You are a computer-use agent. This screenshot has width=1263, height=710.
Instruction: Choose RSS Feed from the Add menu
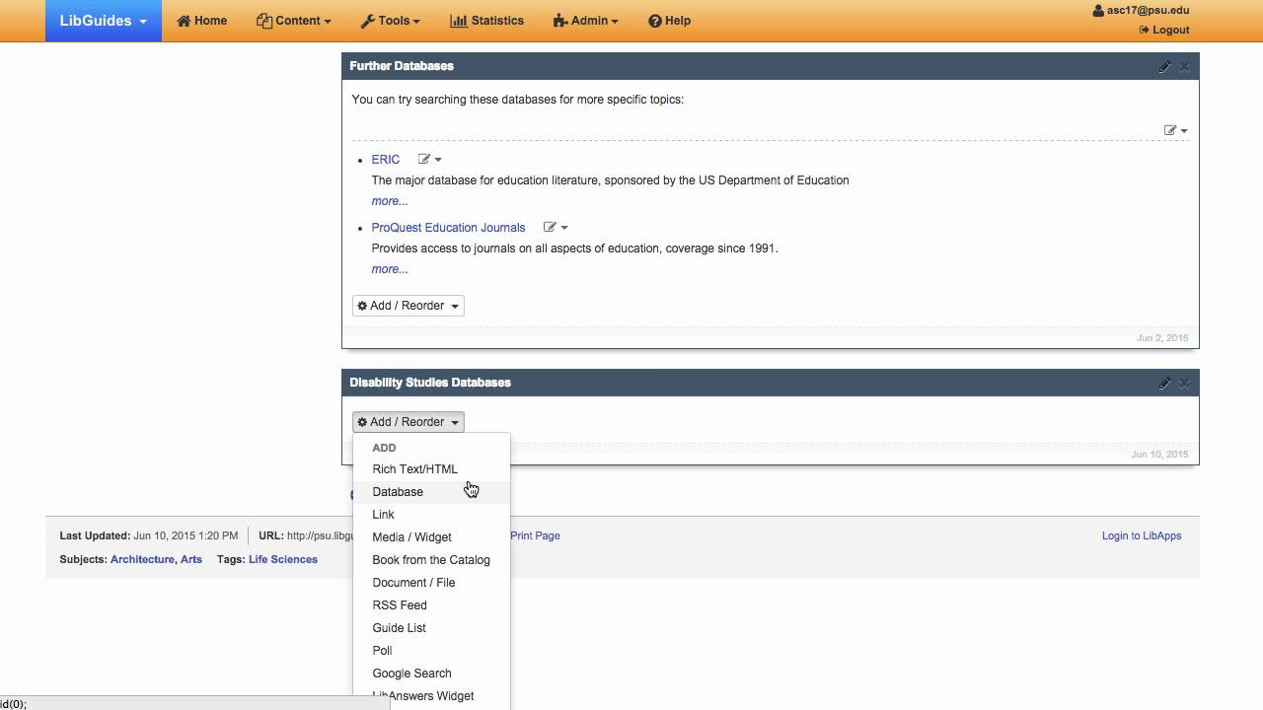pyautogui.click(x=432, y=605)
